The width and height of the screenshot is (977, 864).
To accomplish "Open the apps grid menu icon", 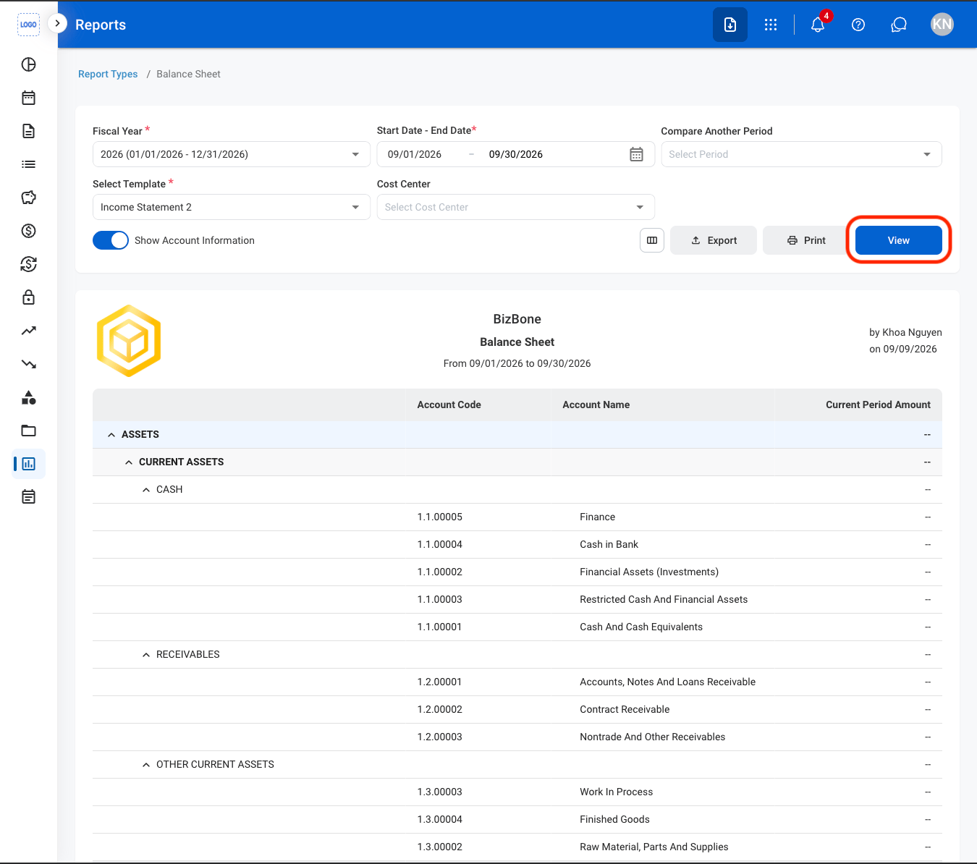I will (x=771, y=25).
